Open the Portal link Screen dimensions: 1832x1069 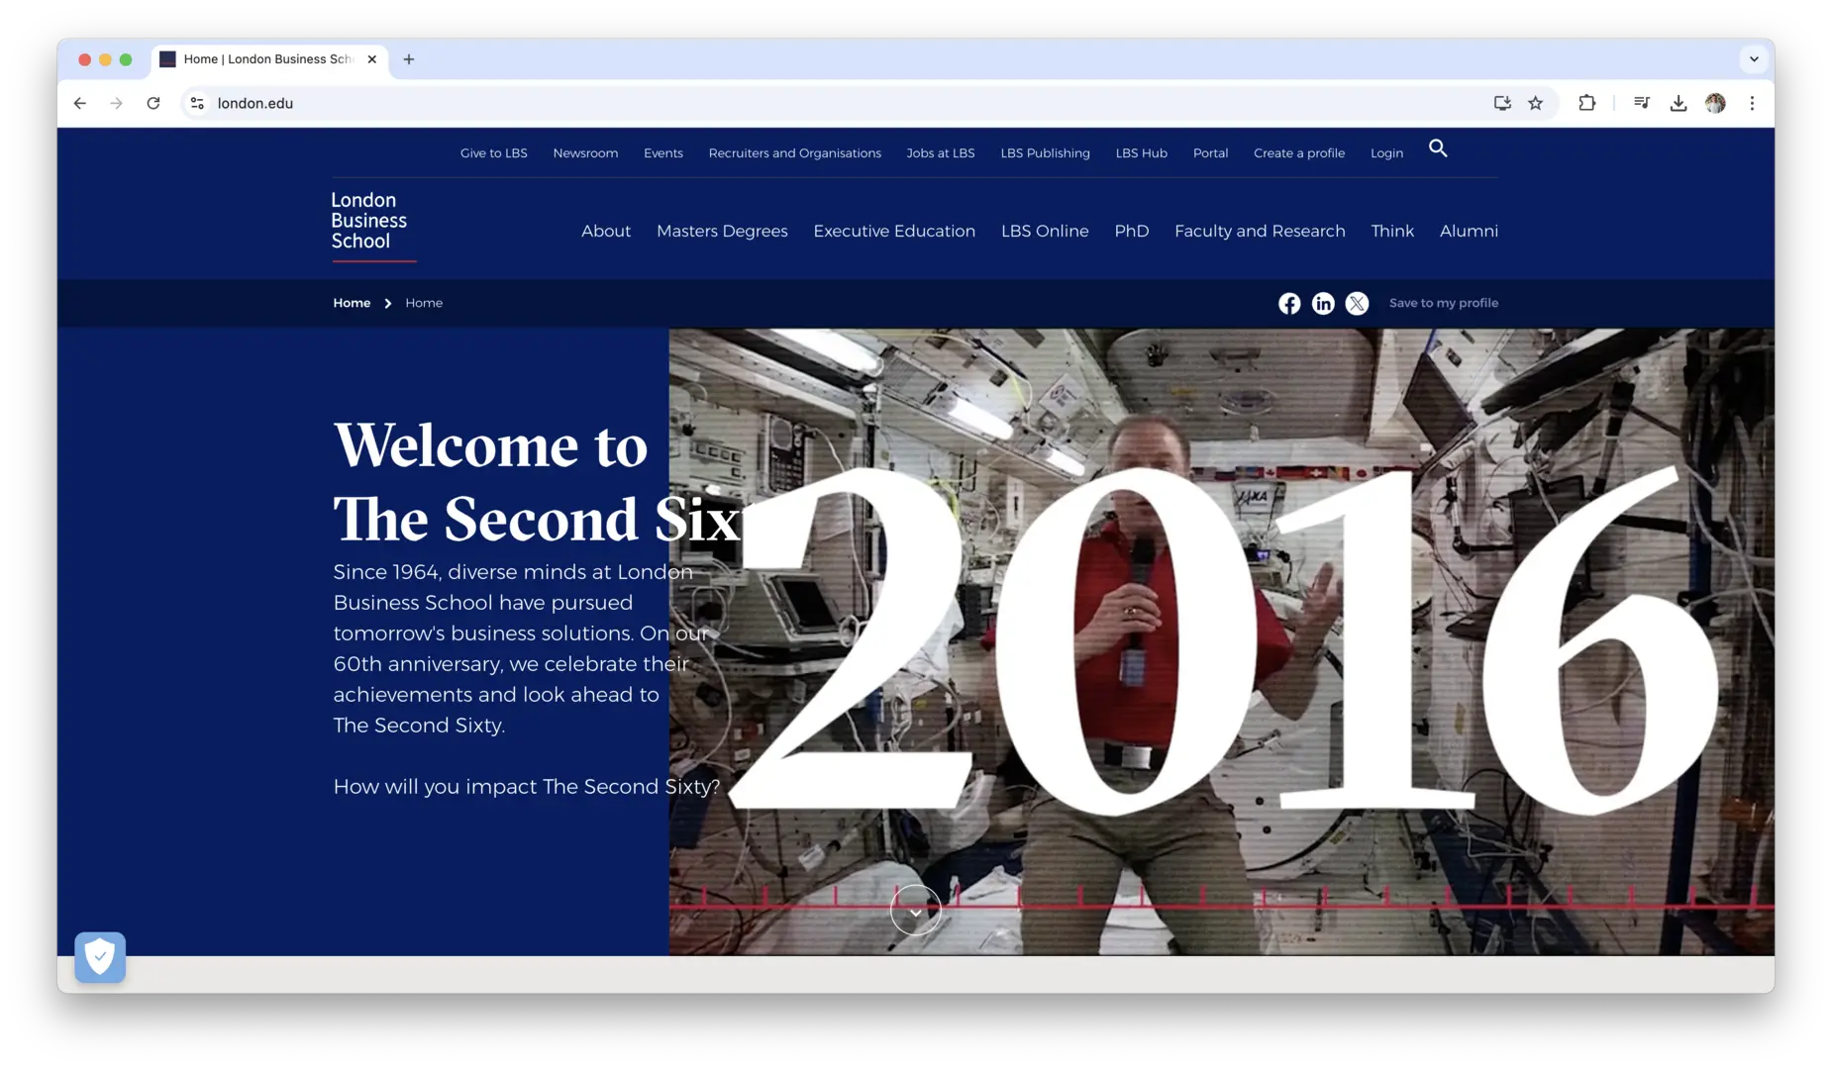tap(1210, 153)
